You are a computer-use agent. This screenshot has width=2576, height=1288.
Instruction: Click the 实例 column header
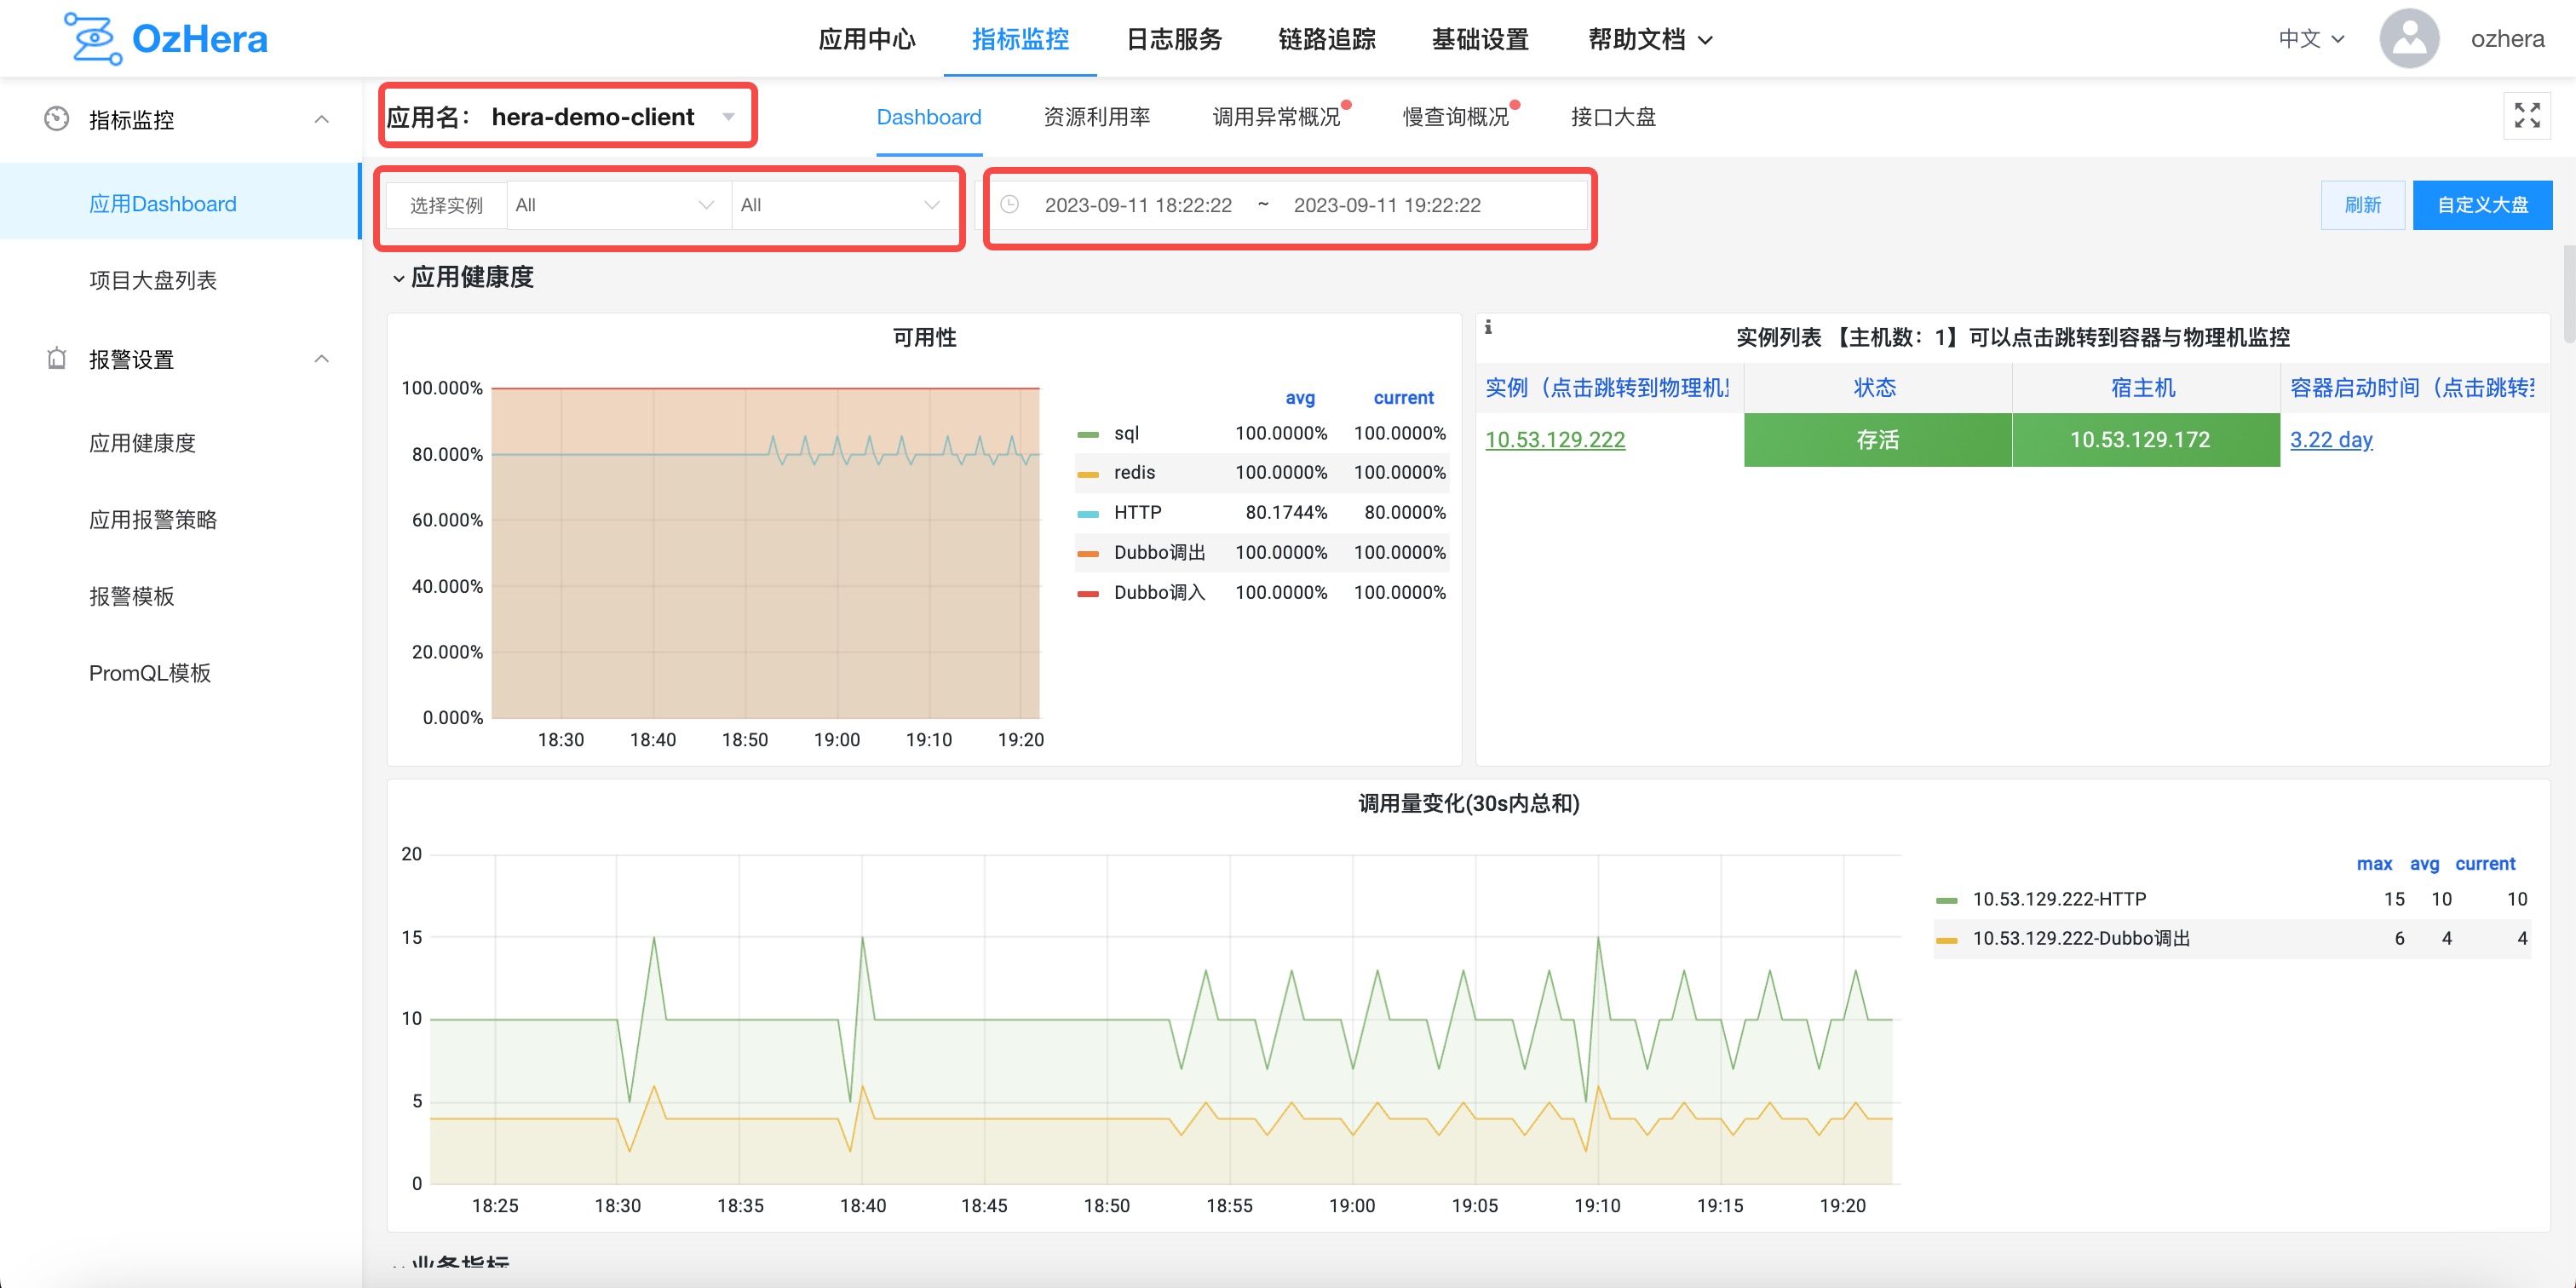[x=1607, y=388]
